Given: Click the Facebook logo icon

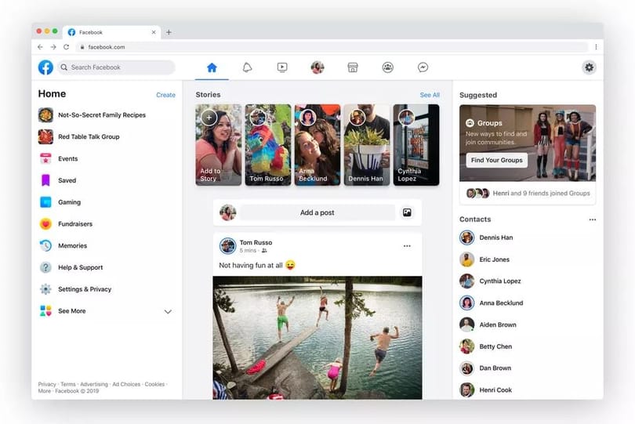Looking at the screenshot, I should (45, 67).
